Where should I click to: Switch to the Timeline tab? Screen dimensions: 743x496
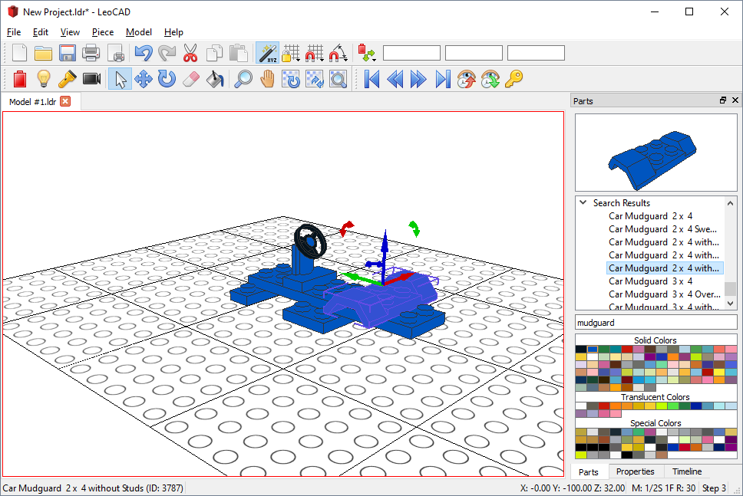coord(687,471)
